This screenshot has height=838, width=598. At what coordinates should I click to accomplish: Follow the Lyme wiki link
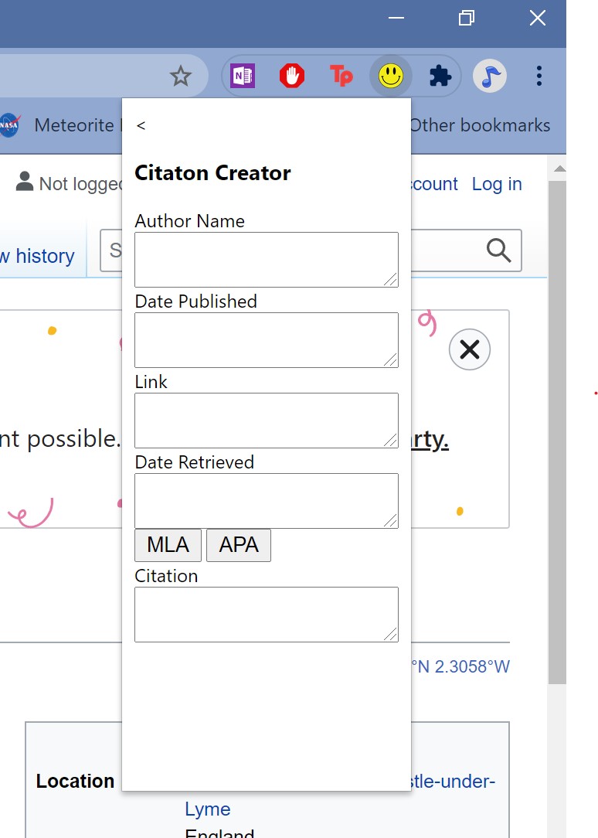pyautogui.click(x=207, y=809)
